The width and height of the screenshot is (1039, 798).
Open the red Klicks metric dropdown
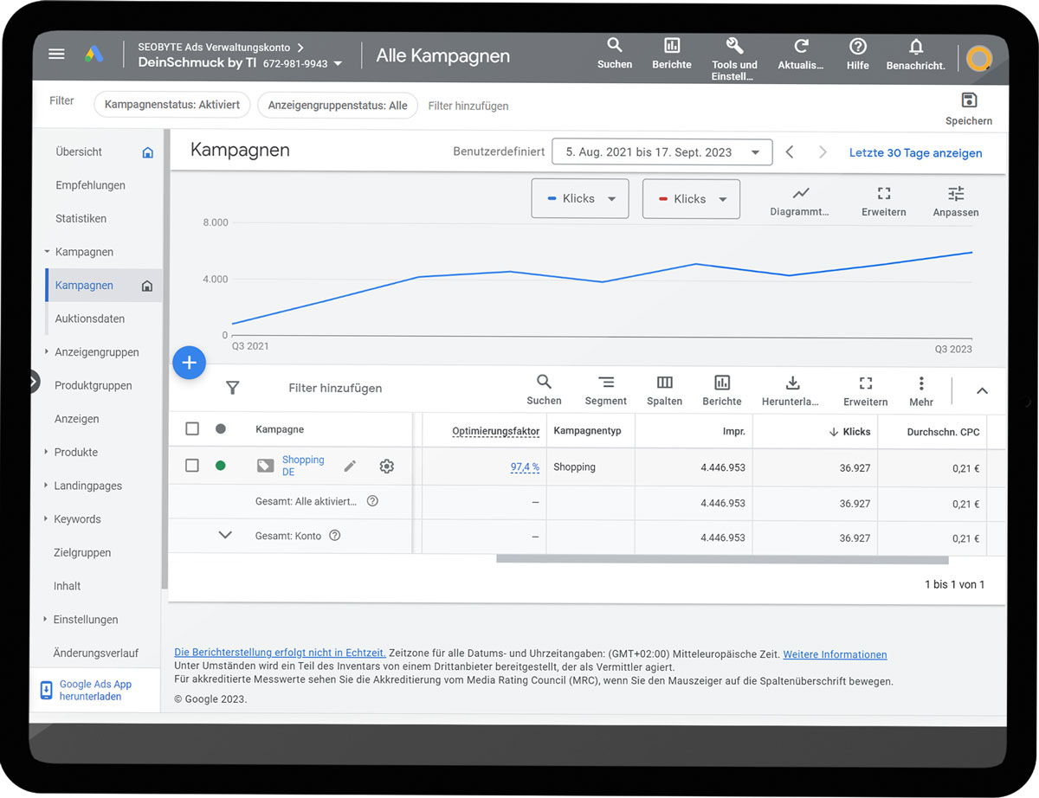(691, 198)
